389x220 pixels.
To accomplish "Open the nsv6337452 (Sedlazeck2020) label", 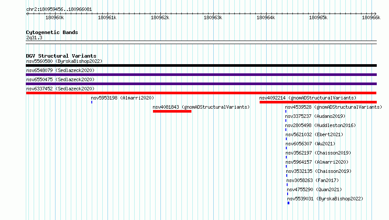I will tap(60, 89).
